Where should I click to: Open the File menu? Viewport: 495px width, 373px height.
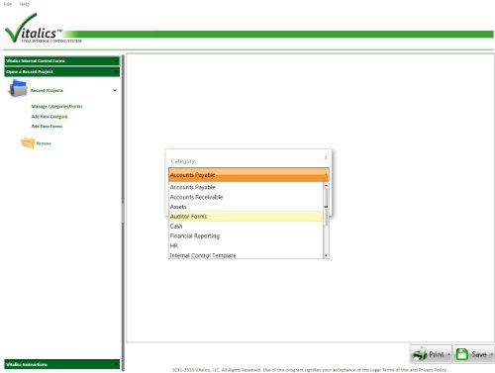point(8,4)
